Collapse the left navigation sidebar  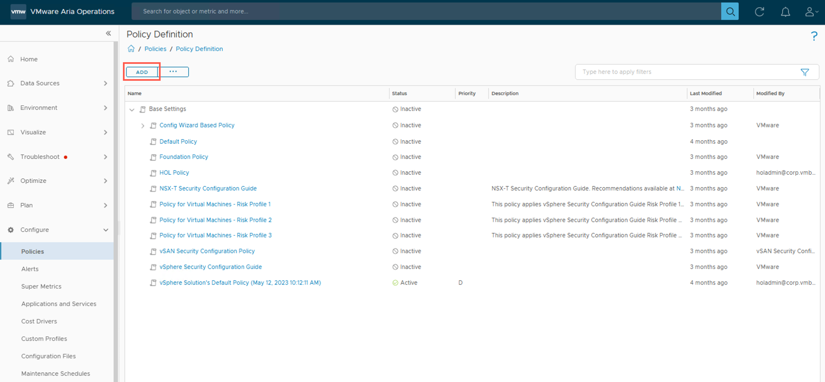(108, 33)
